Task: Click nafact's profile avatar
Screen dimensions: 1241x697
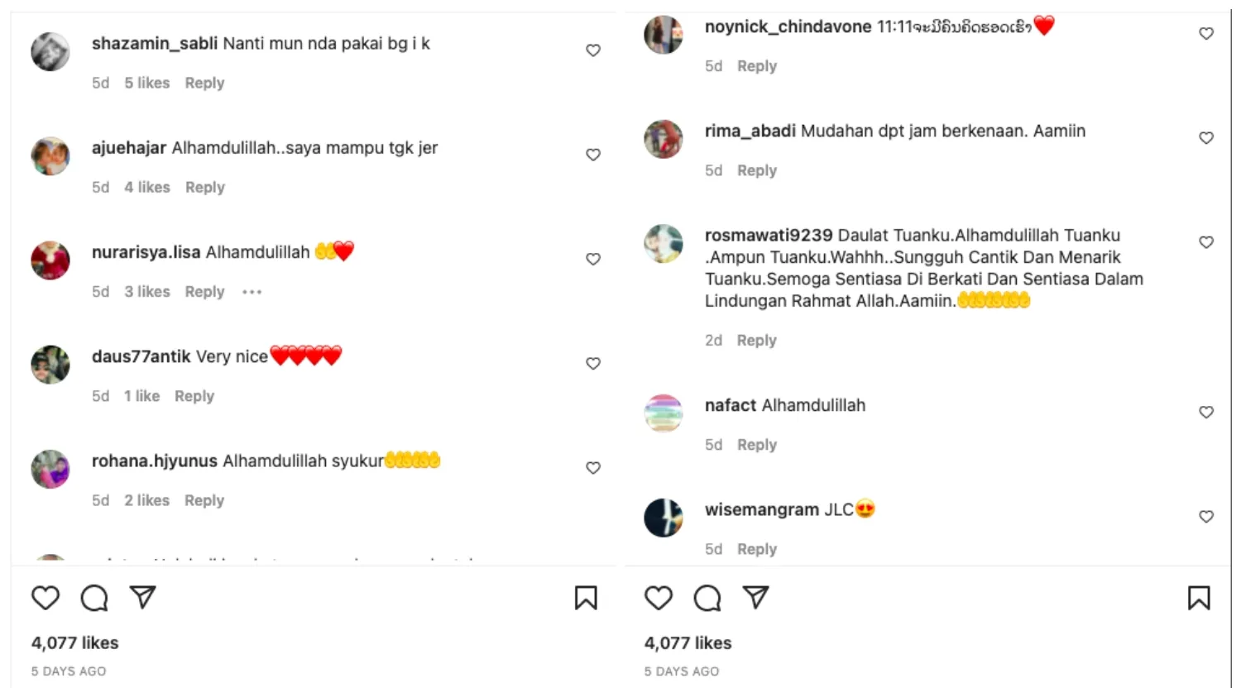Action: point(664,413)
